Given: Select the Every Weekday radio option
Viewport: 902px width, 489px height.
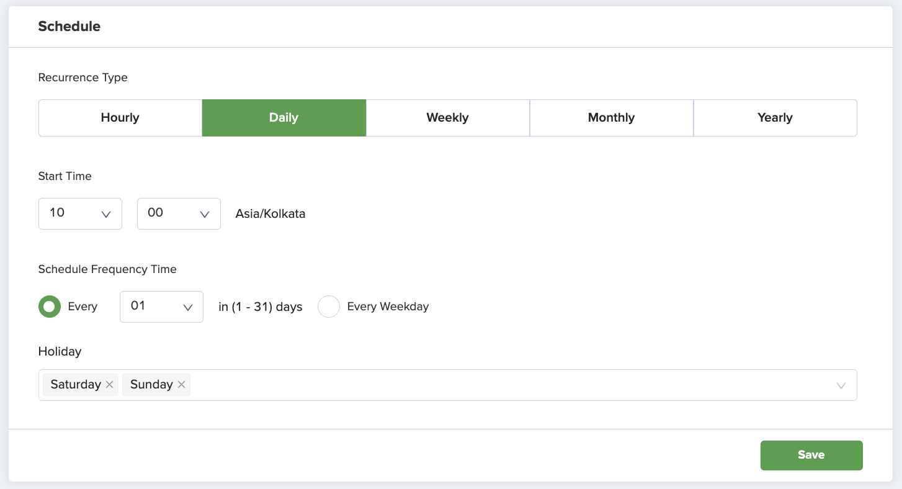Looking at the screenshot, I should click(329, 307).
